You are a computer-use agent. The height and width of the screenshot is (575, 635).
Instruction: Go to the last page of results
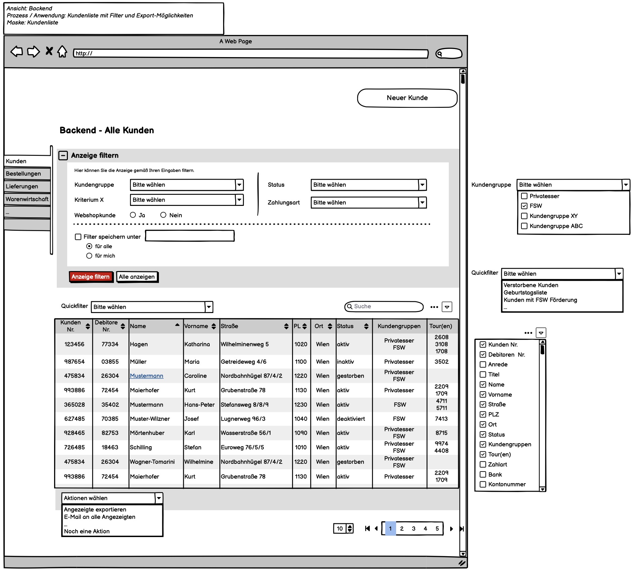click(462, 529)
